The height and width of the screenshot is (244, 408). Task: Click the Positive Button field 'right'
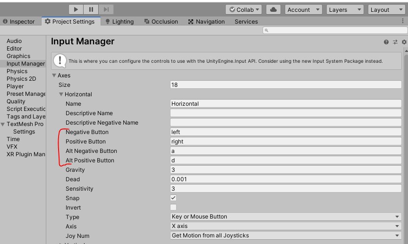tap(286, 142)
